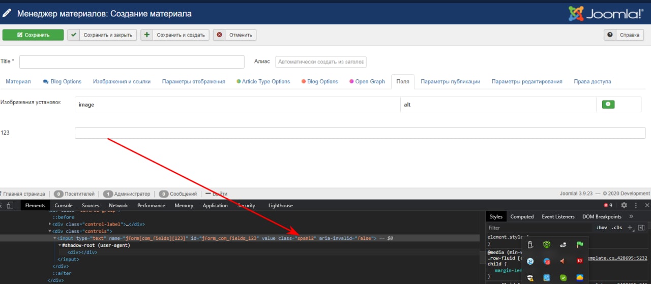Switch to the DevTools Sources tab
This screenshot has height=284, width=651.
pyautogui.click(x=91, y=205)
